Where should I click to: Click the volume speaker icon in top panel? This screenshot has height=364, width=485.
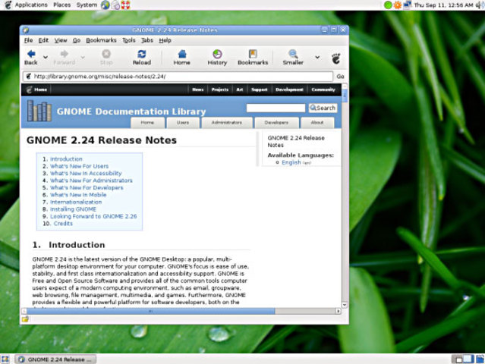tap(479, 5)
